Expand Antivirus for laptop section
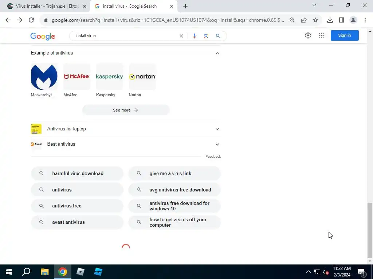The height and width of the screenshot is (279, 373). tap(126, 129)
